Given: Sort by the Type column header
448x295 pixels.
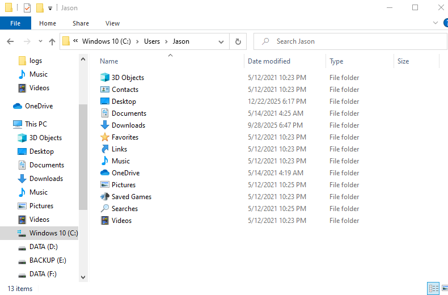Looking at the screenshot, I should pos(336,61).
